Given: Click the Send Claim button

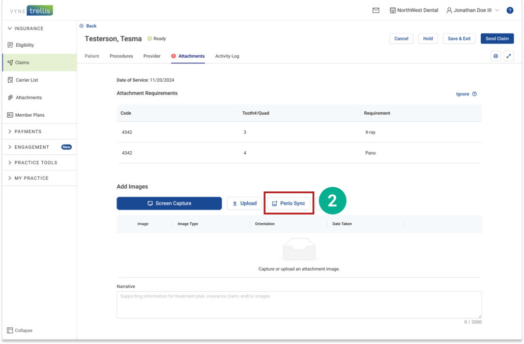Looking at the screenshot, I should tap(497, 39).
